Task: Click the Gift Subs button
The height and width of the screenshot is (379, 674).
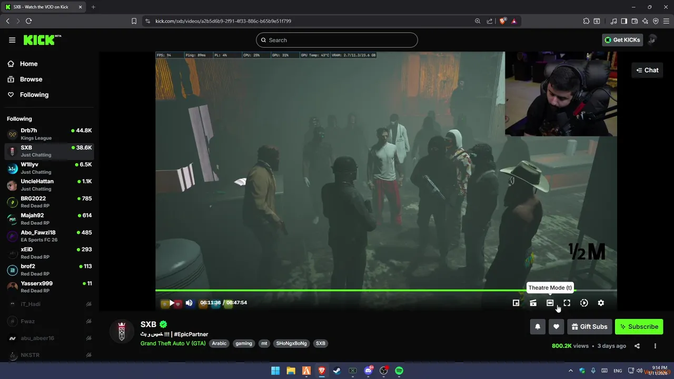Action: (x=589, y=326)
